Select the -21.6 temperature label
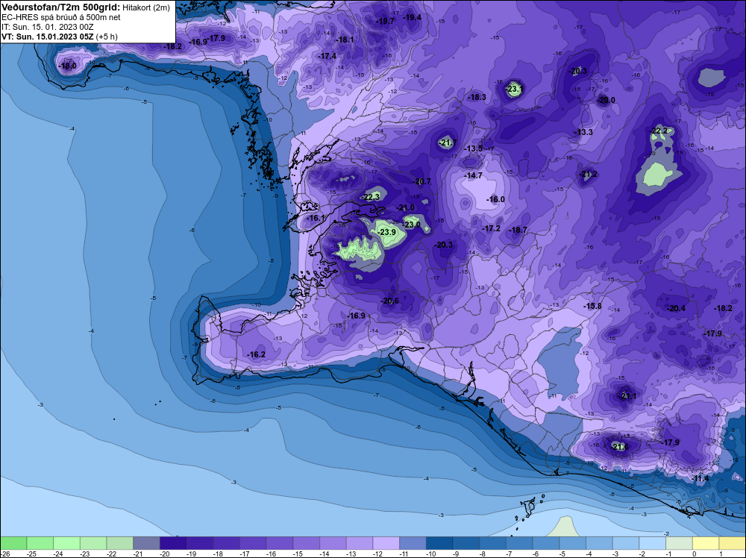Screen dimensions: 746x558 pos(620,447)
